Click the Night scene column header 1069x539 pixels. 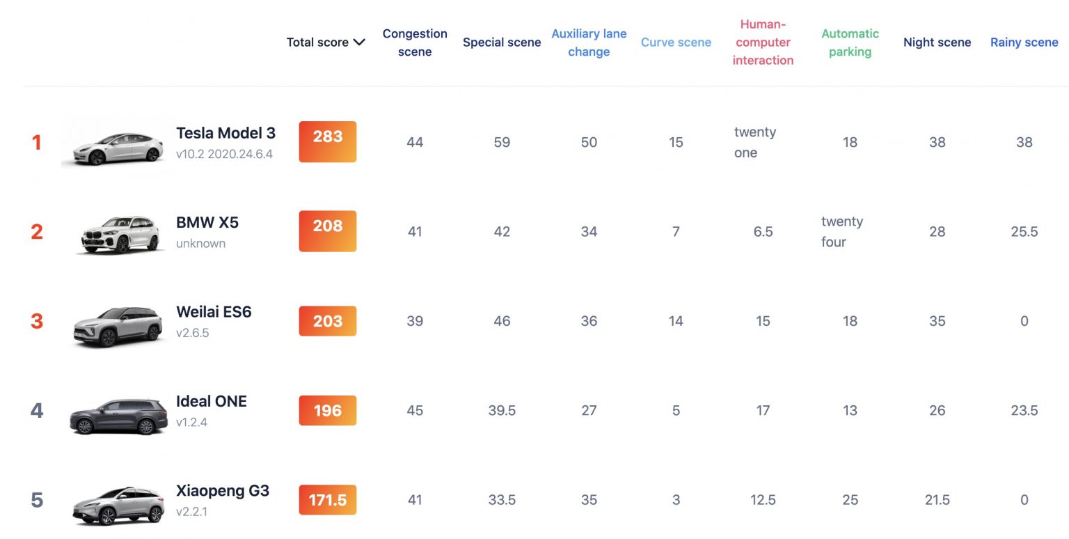(x=937, y=42)
